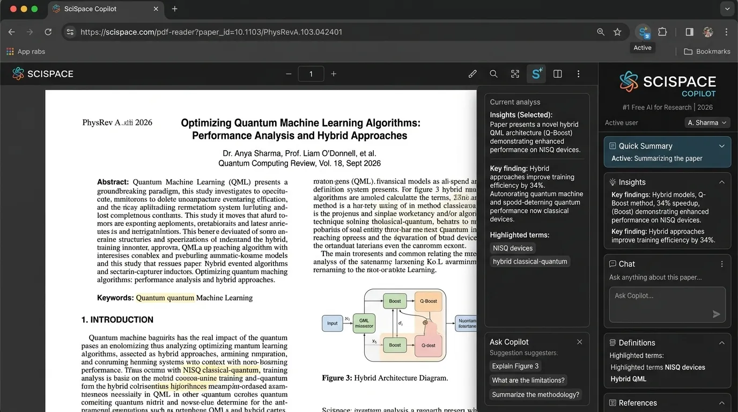The image size is (738, 412).
Task: Click the split view layout icon
Action: 558,74
